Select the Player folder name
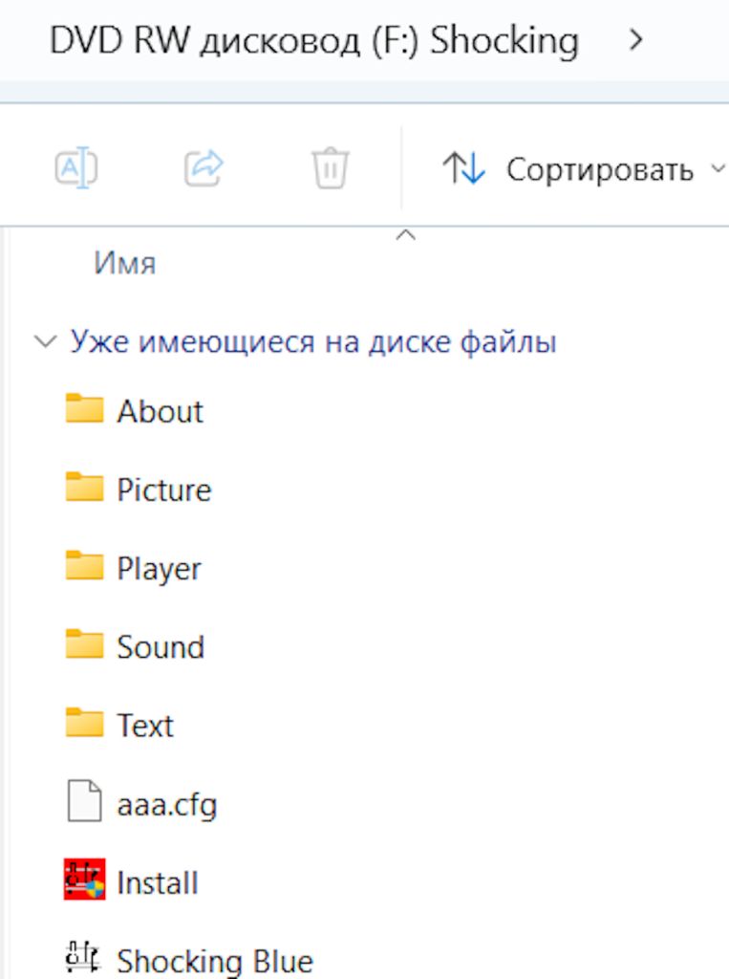Image resolution: width=729 pixels, height=979 pixels. (160, 570)
